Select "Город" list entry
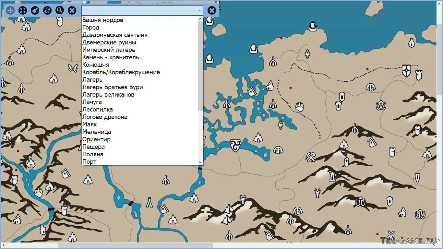Screen dimensions: 443x249 pyautogui.click(x=91, y=28)
